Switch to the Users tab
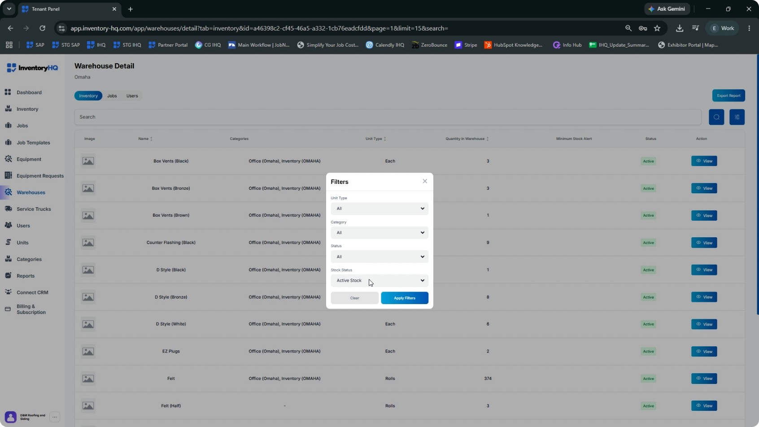This screenshot has height=427, width=759. (x=132, y=96)
